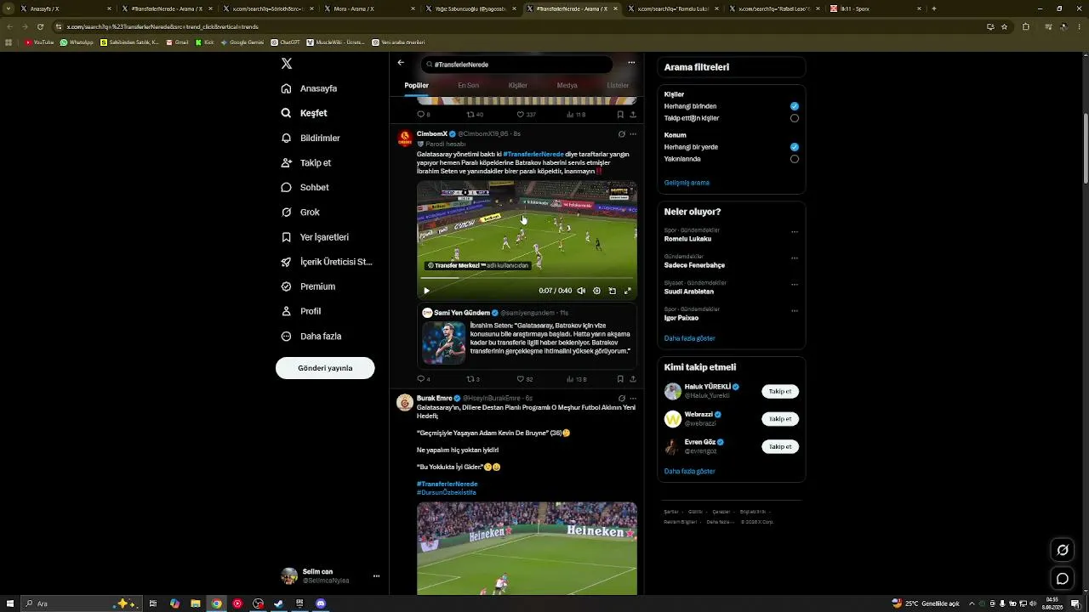
Task: Bookmark this page with the star icon
Action: 1004,26
